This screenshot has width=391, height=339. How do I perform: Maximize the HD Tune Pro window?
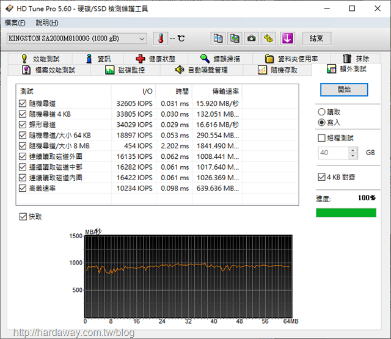[x=352, y=9]
